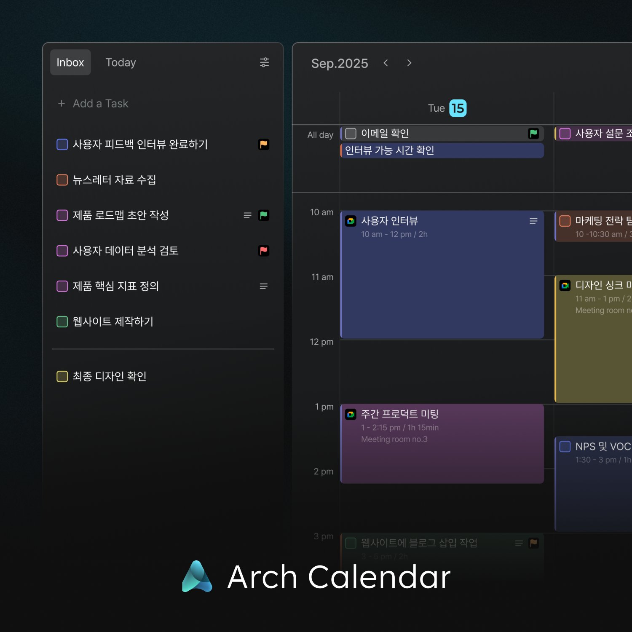Screen dimensions: 632x632
Task: Click the red flag on 사용자 데이터 분석 검토
Action: pos(263,251)
